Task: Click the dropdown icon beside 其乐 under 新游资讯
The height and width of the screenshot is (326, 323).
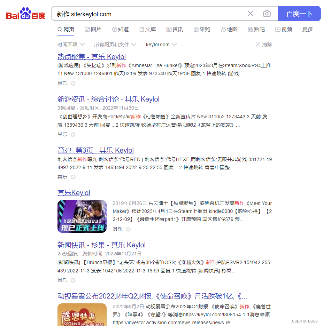Action: pos(73,135)
